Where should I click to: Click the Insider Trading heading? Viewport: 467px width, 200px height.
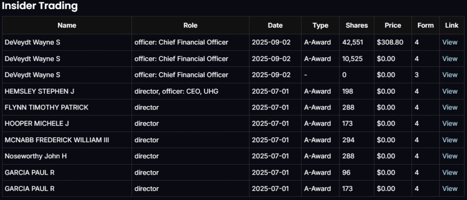pyautogui.click(x=40, y=6)
